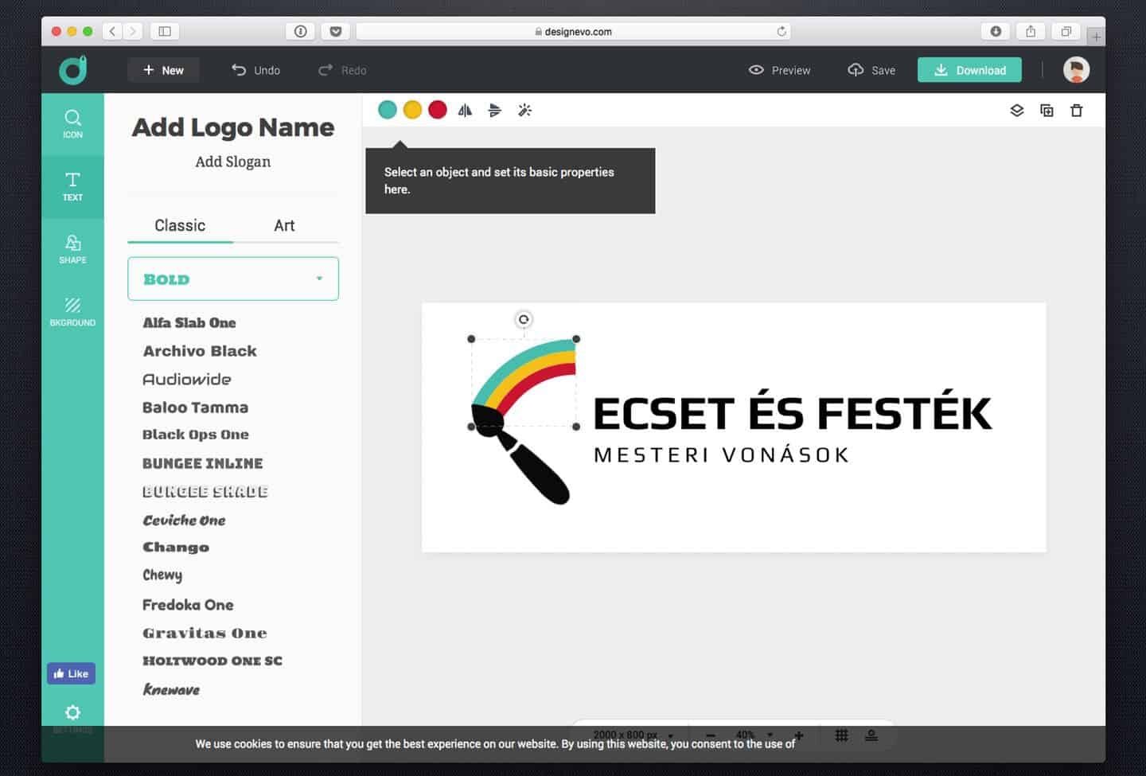Image resolution: width=1146 pixels, height=776 pixels.
Task: Open the user profile avatar
Action: click(x=1077, y=70)
